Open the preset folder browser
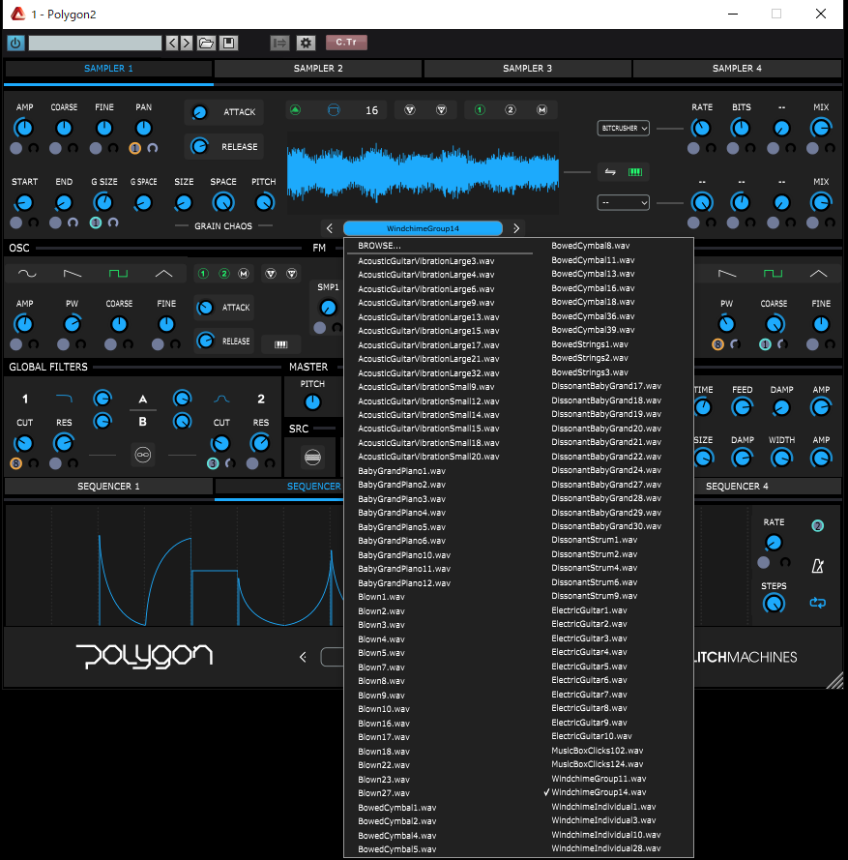The width and height of the screenshot is (848, 860). (x=206, y=43)
